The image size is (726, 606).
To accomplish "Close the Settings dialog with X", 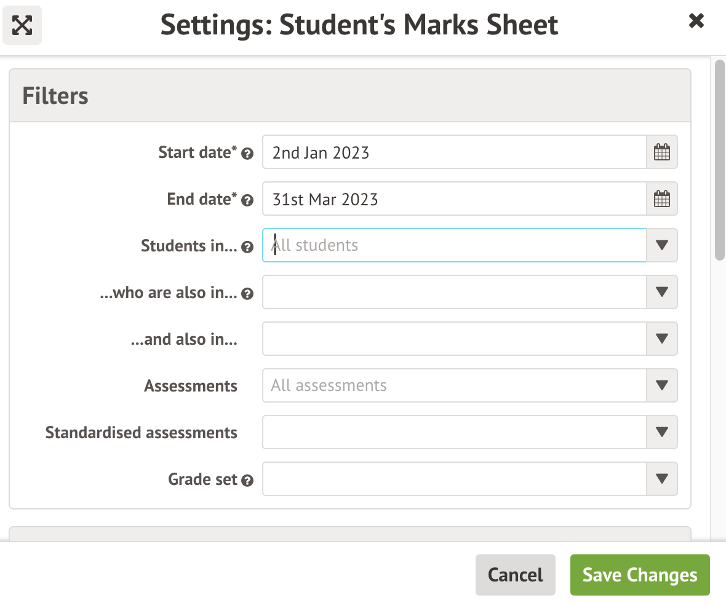I will pos(696,22).
